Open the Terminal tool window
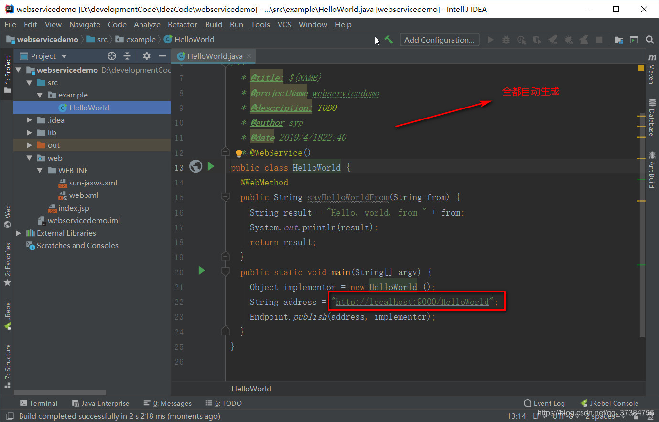The image size is (659, 422). 39,403
